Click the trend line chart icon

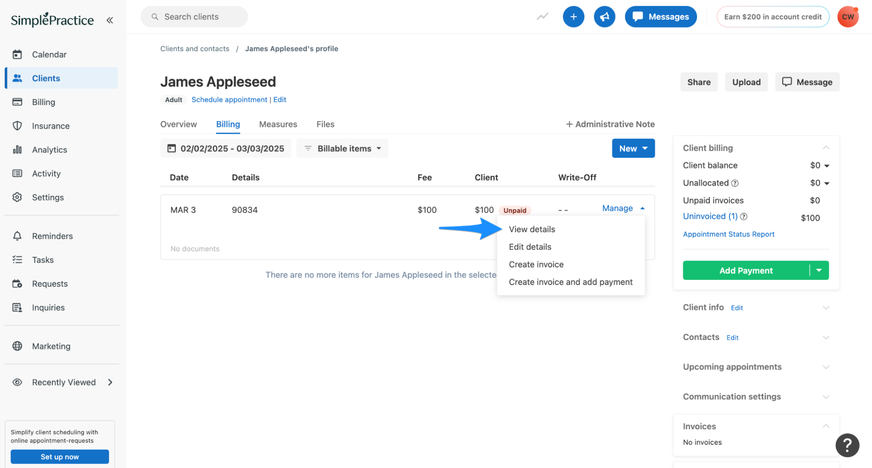pyautogui.click(x=542, y=17)
